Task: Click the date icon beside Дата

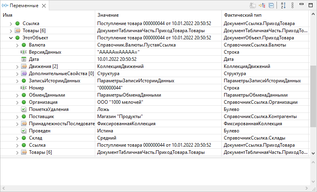Action: pyautogui.click(x=23, y=59)
